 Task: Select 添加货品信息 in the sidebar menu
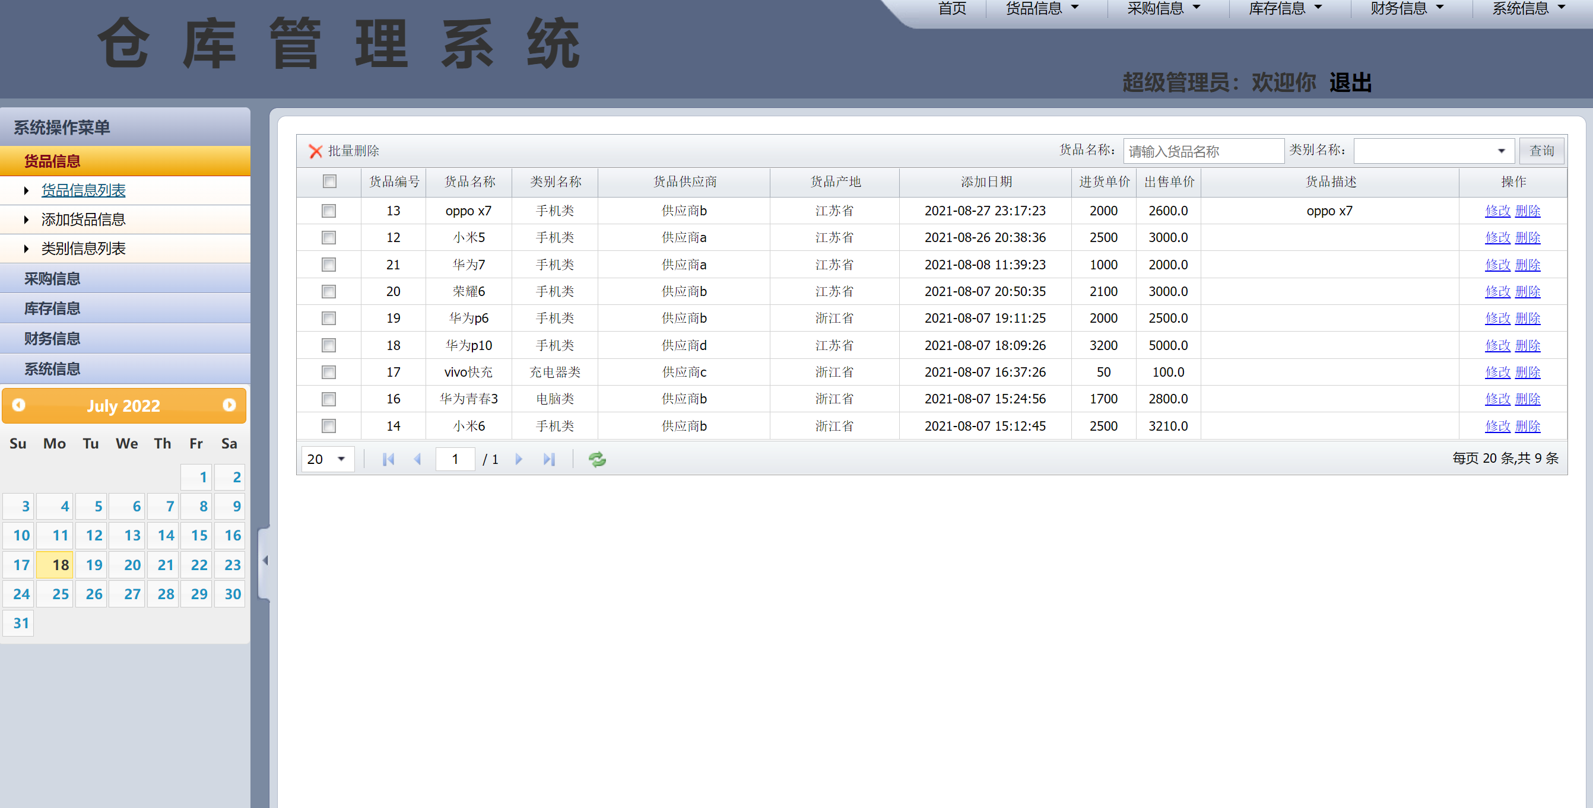click(x=84, y=219)
